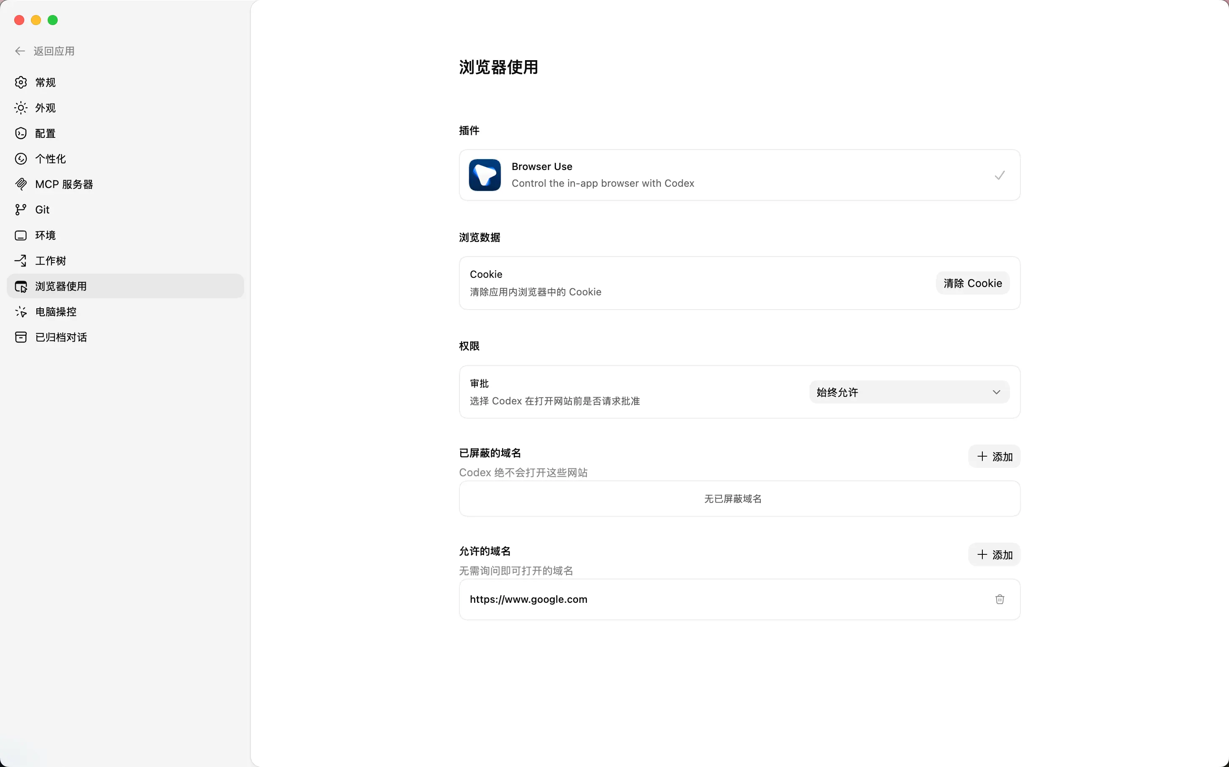
Task: Click the https://www.google.com domain entry
Action: 528,599
